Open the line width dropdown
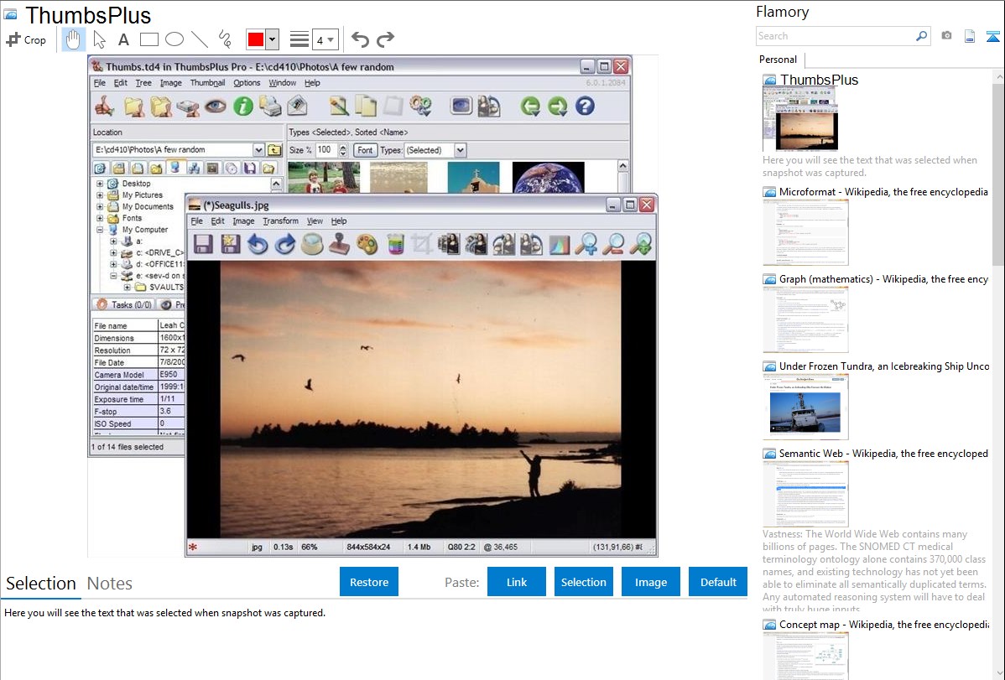 [324, 39]
